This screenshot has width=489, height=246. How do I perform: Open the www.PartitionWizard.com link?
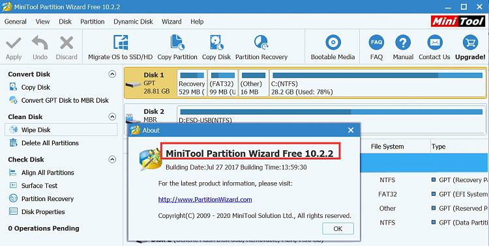click(205, 200)
